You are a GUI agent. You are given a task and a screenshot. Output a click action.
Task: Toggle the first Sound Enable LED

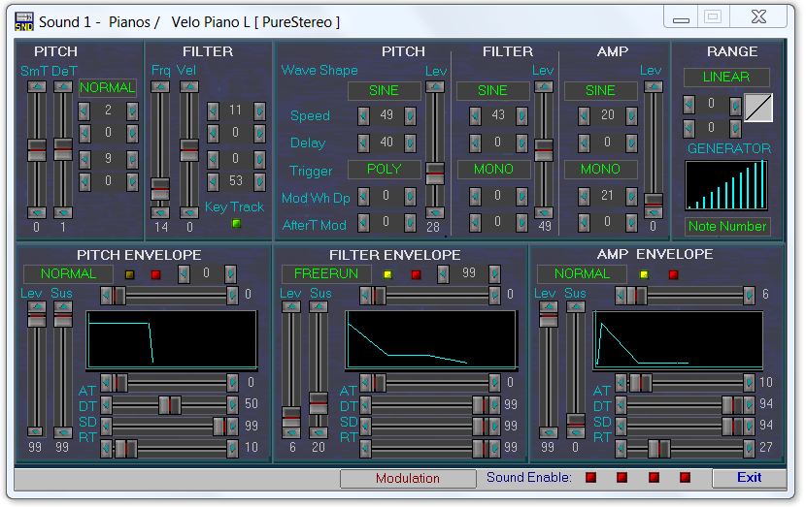(590, 478)
